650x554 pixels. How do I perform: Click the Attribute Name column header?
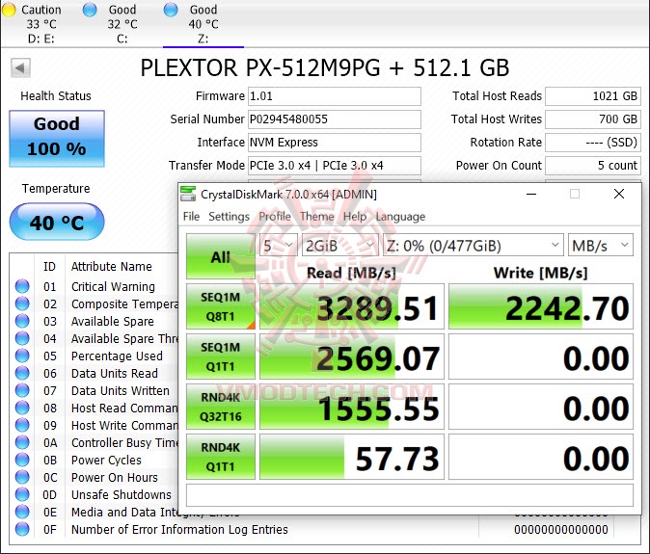click(112, 267)
